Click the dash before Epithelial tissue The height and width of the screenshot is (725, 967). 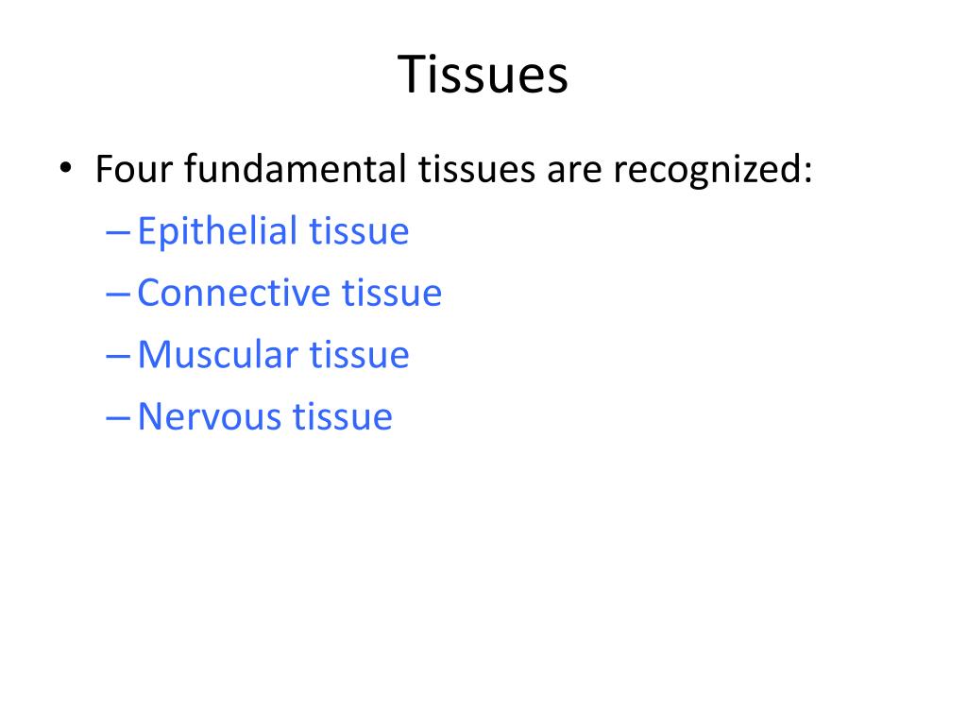click(x=118, y=234)
